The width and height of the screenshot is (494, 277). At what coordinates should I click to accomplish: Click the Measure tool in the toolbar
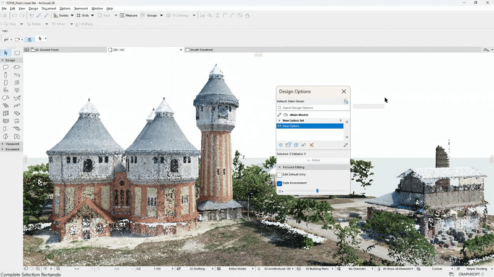[128, 15]
